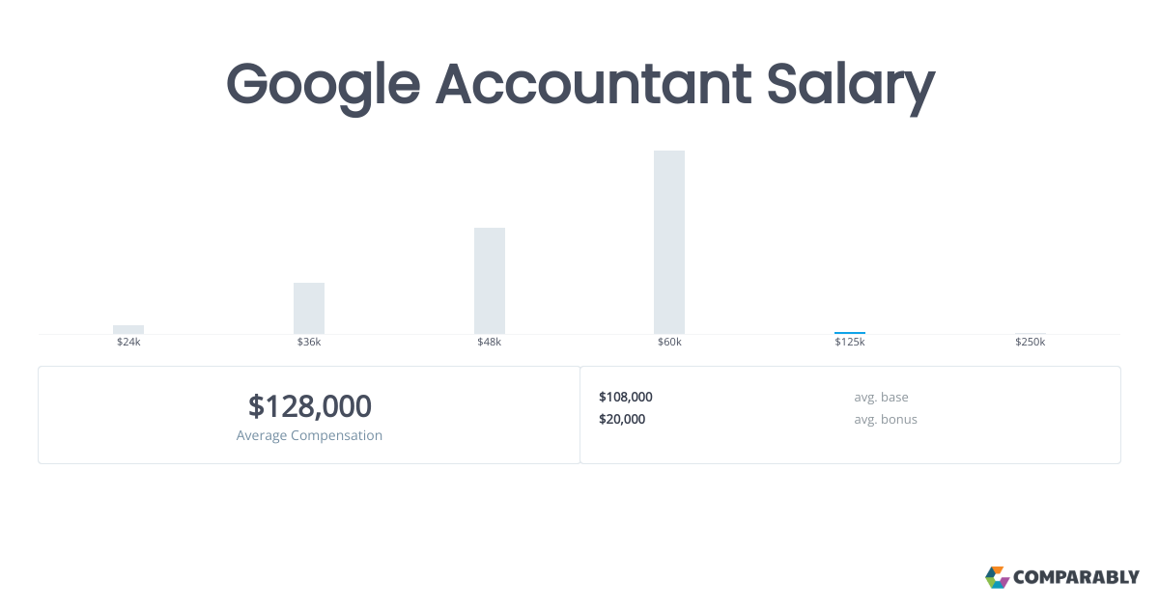The height and width of the screenshot is (608, 1159).
Task: Click the $24k axis label
Action: tap(128, 343)
